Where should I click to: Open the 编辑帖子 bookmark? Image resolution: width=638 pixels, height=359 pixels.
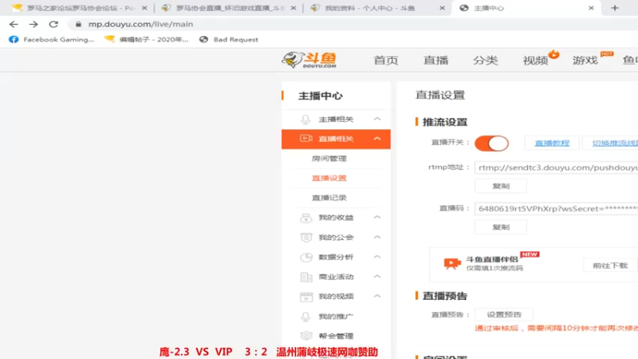147,39
